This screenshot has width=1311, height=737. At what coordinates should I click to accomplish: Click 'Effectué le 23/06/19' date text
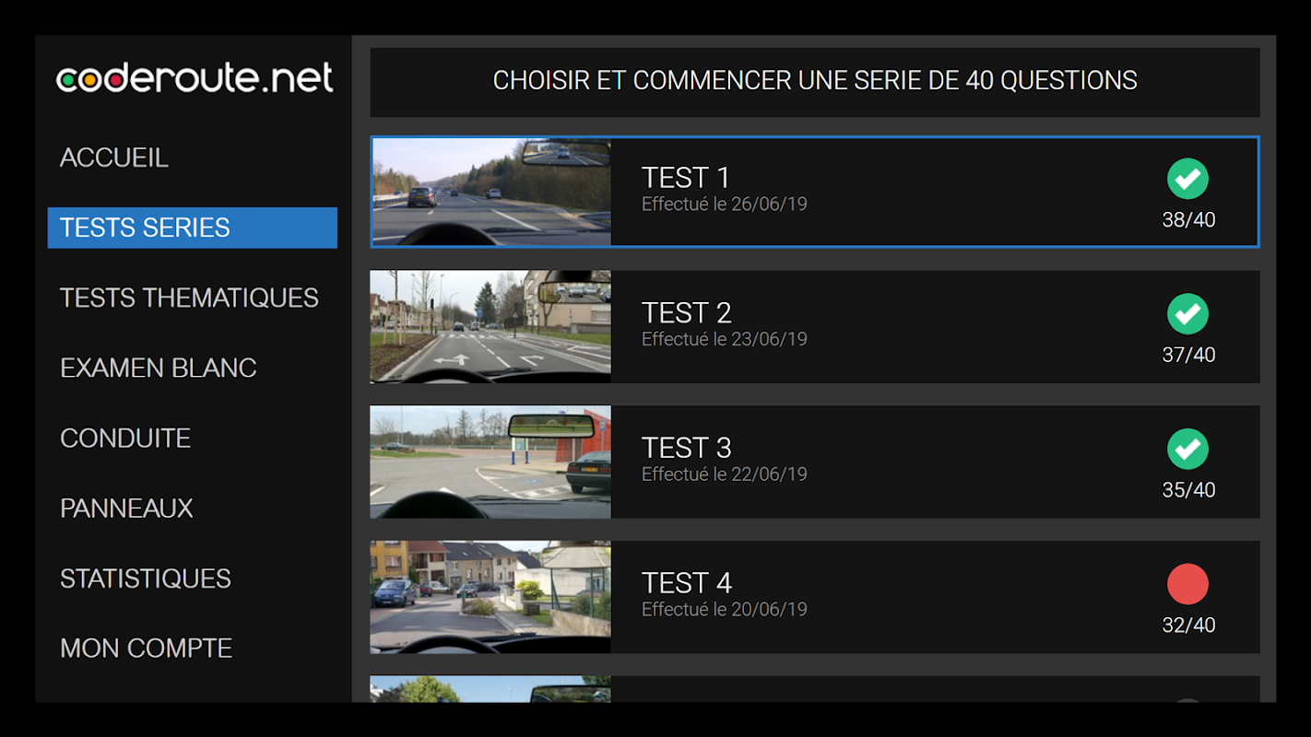coord(724,340)
